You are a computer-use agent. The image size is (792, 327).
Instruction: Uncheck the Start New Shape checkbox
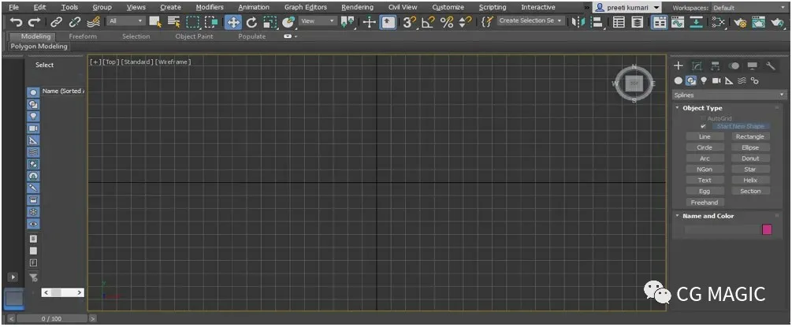703,126
